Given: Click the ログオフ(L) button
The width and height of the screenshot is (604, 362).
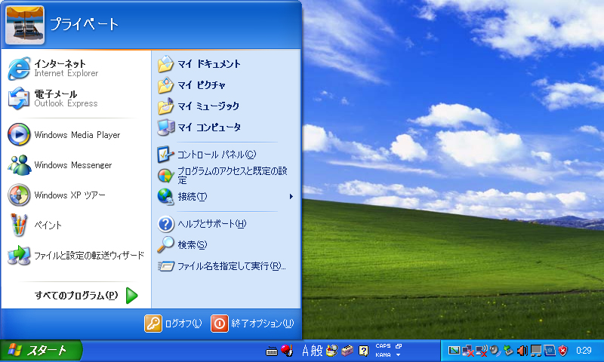Looking at the screenshot, I should click(174, 323).
